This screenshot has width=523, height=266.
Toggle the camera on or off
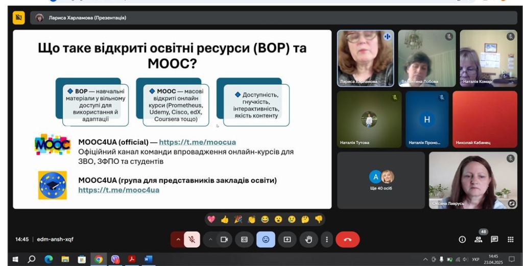coord(224,239)
